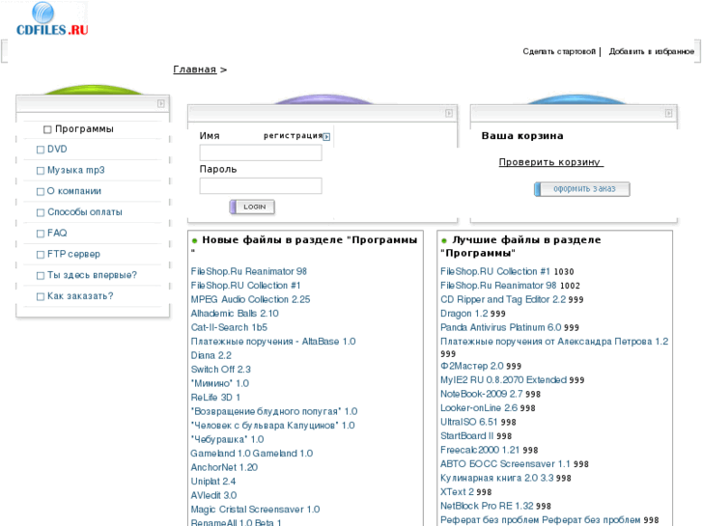Click Сделать стартовой link
702x526 pixels.
[559, 51]
